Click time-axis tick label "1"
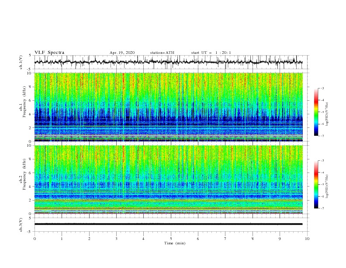This screenshot has width=346, height=268. coord(62,239)
